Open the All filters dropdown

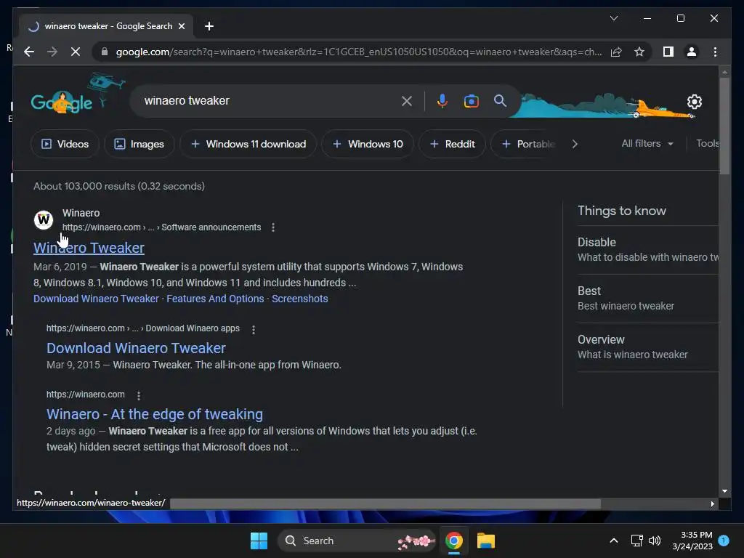click(x=647, y=143)
